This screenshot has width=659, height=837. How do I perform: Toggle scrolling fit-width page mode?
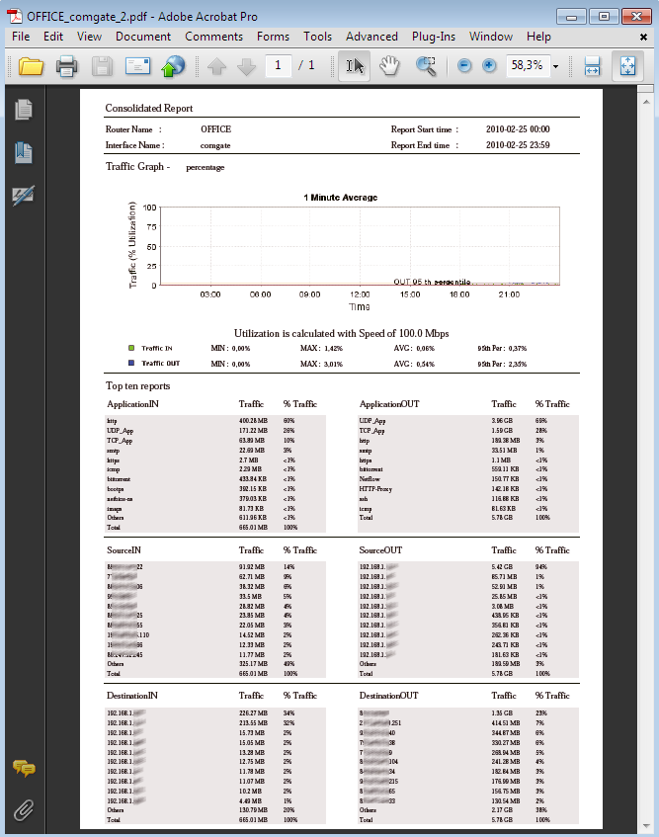point(592,66)
